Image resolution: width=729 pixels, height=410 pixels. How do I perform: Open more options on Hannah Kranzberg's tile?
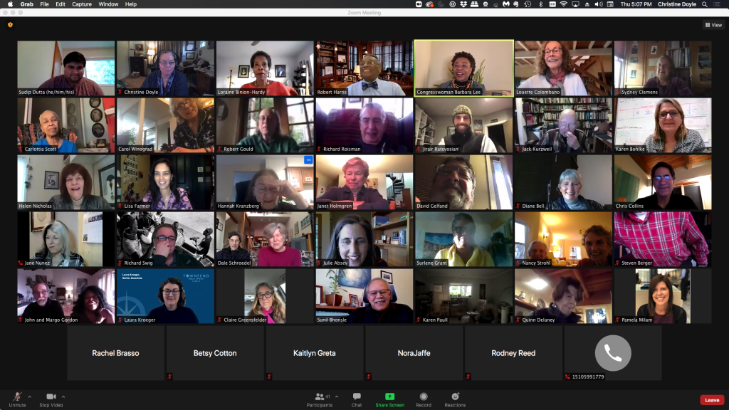(308, 160)
